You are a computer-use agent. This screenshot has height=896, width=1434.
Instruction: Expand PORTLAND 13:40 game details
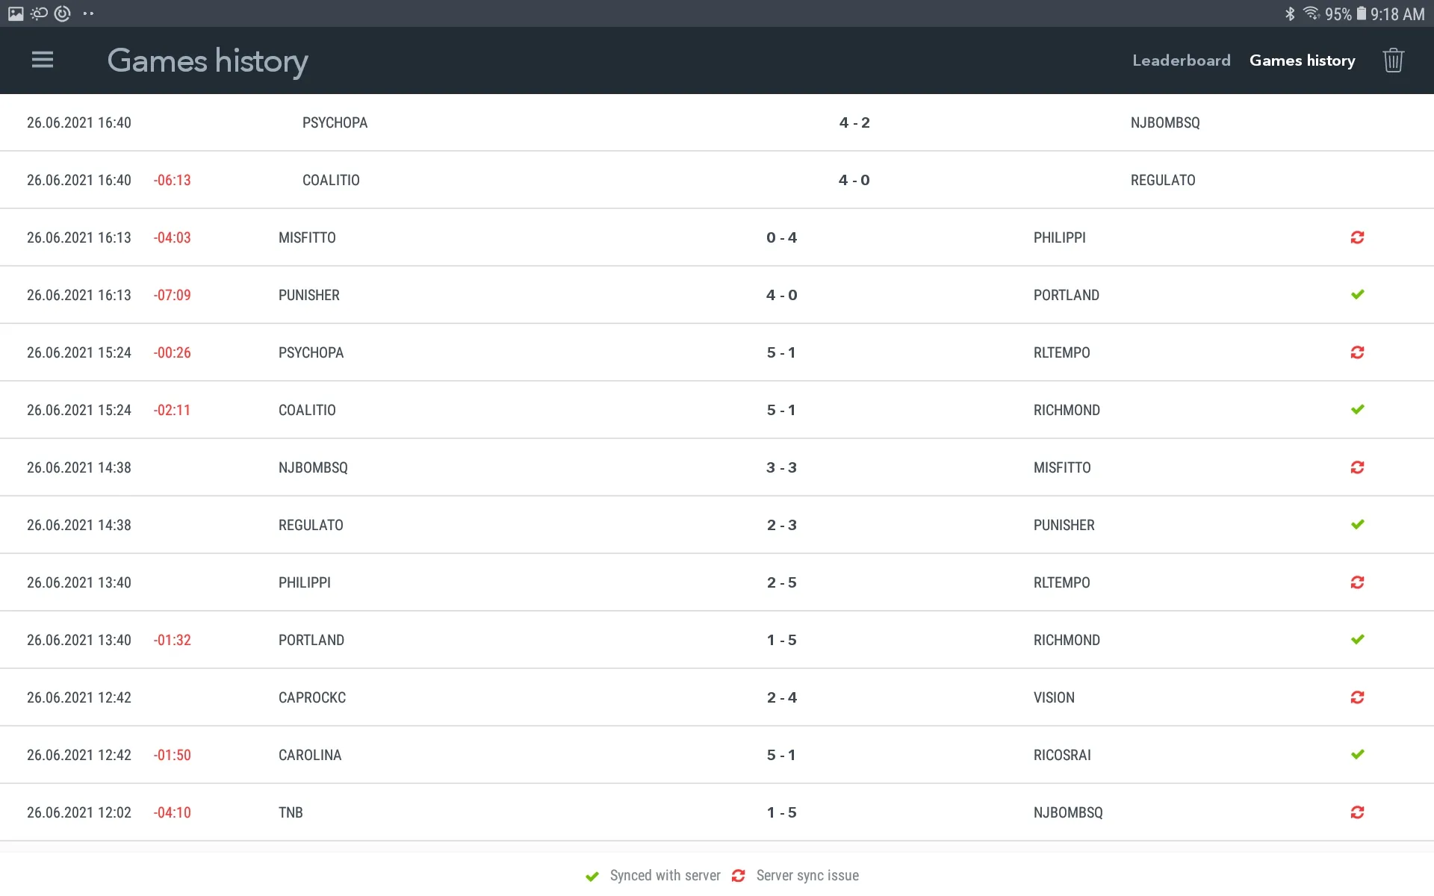coord(716,640)
